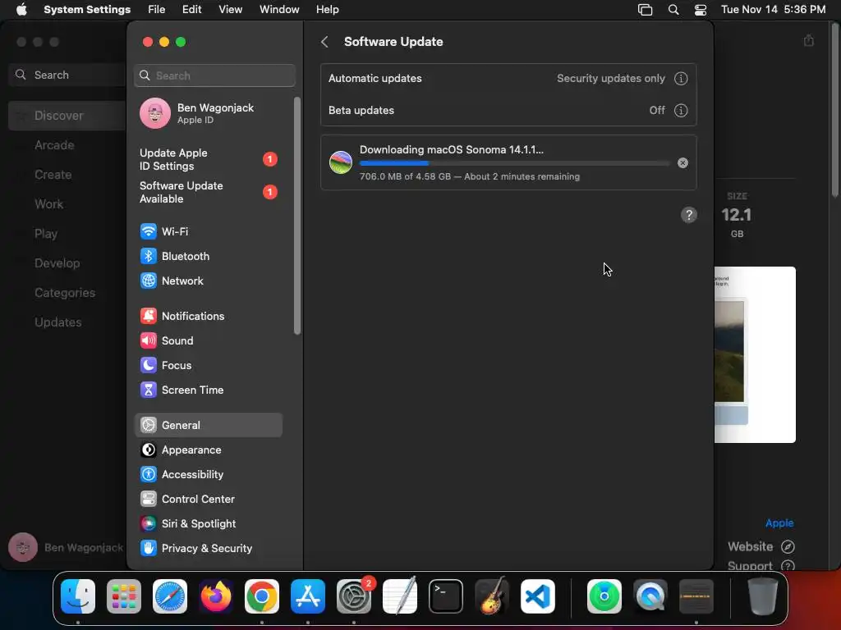This screenshot has height=630, width=841.
Task: Select General in the sidebar
Action: tap(208, 425)
